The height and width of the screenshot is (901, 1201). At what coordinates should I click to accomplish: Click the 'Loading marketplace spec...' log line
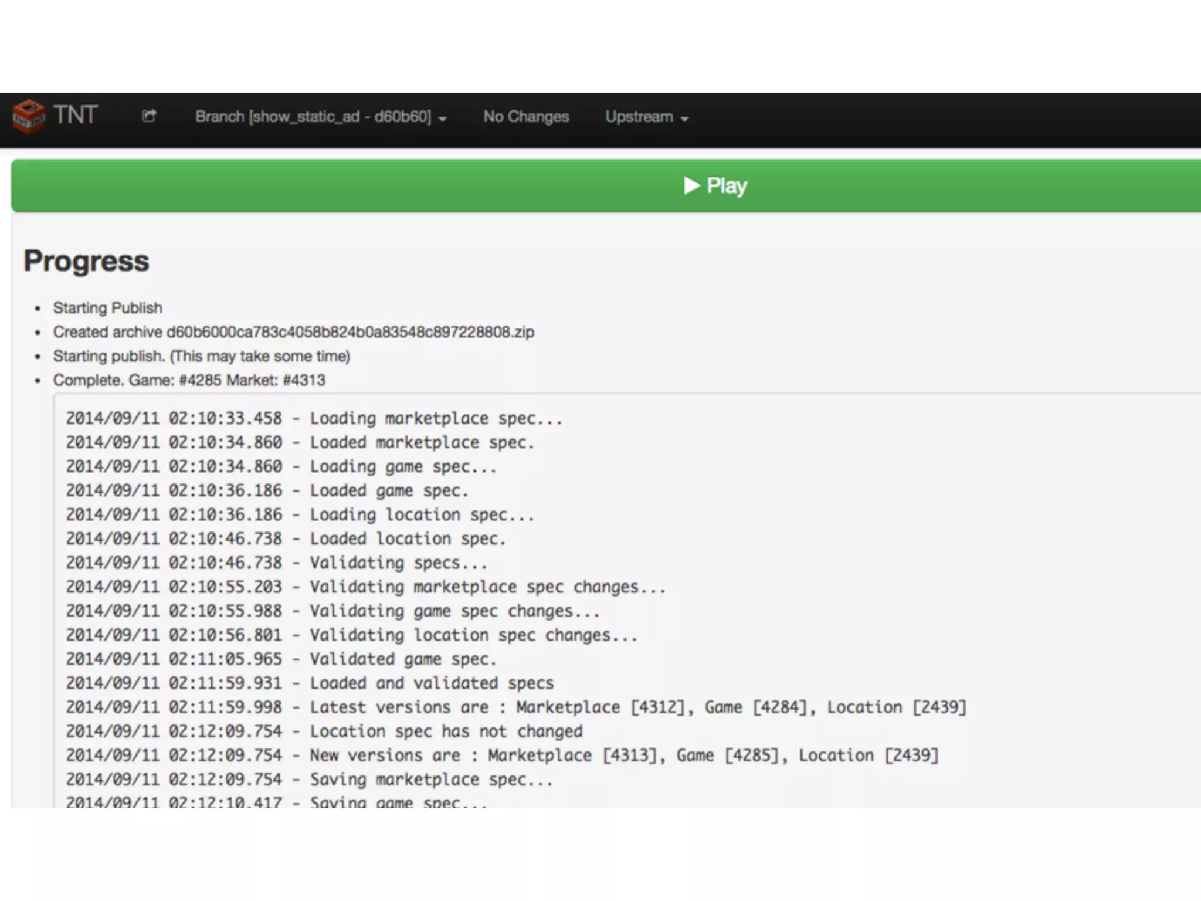click(314, 418)
